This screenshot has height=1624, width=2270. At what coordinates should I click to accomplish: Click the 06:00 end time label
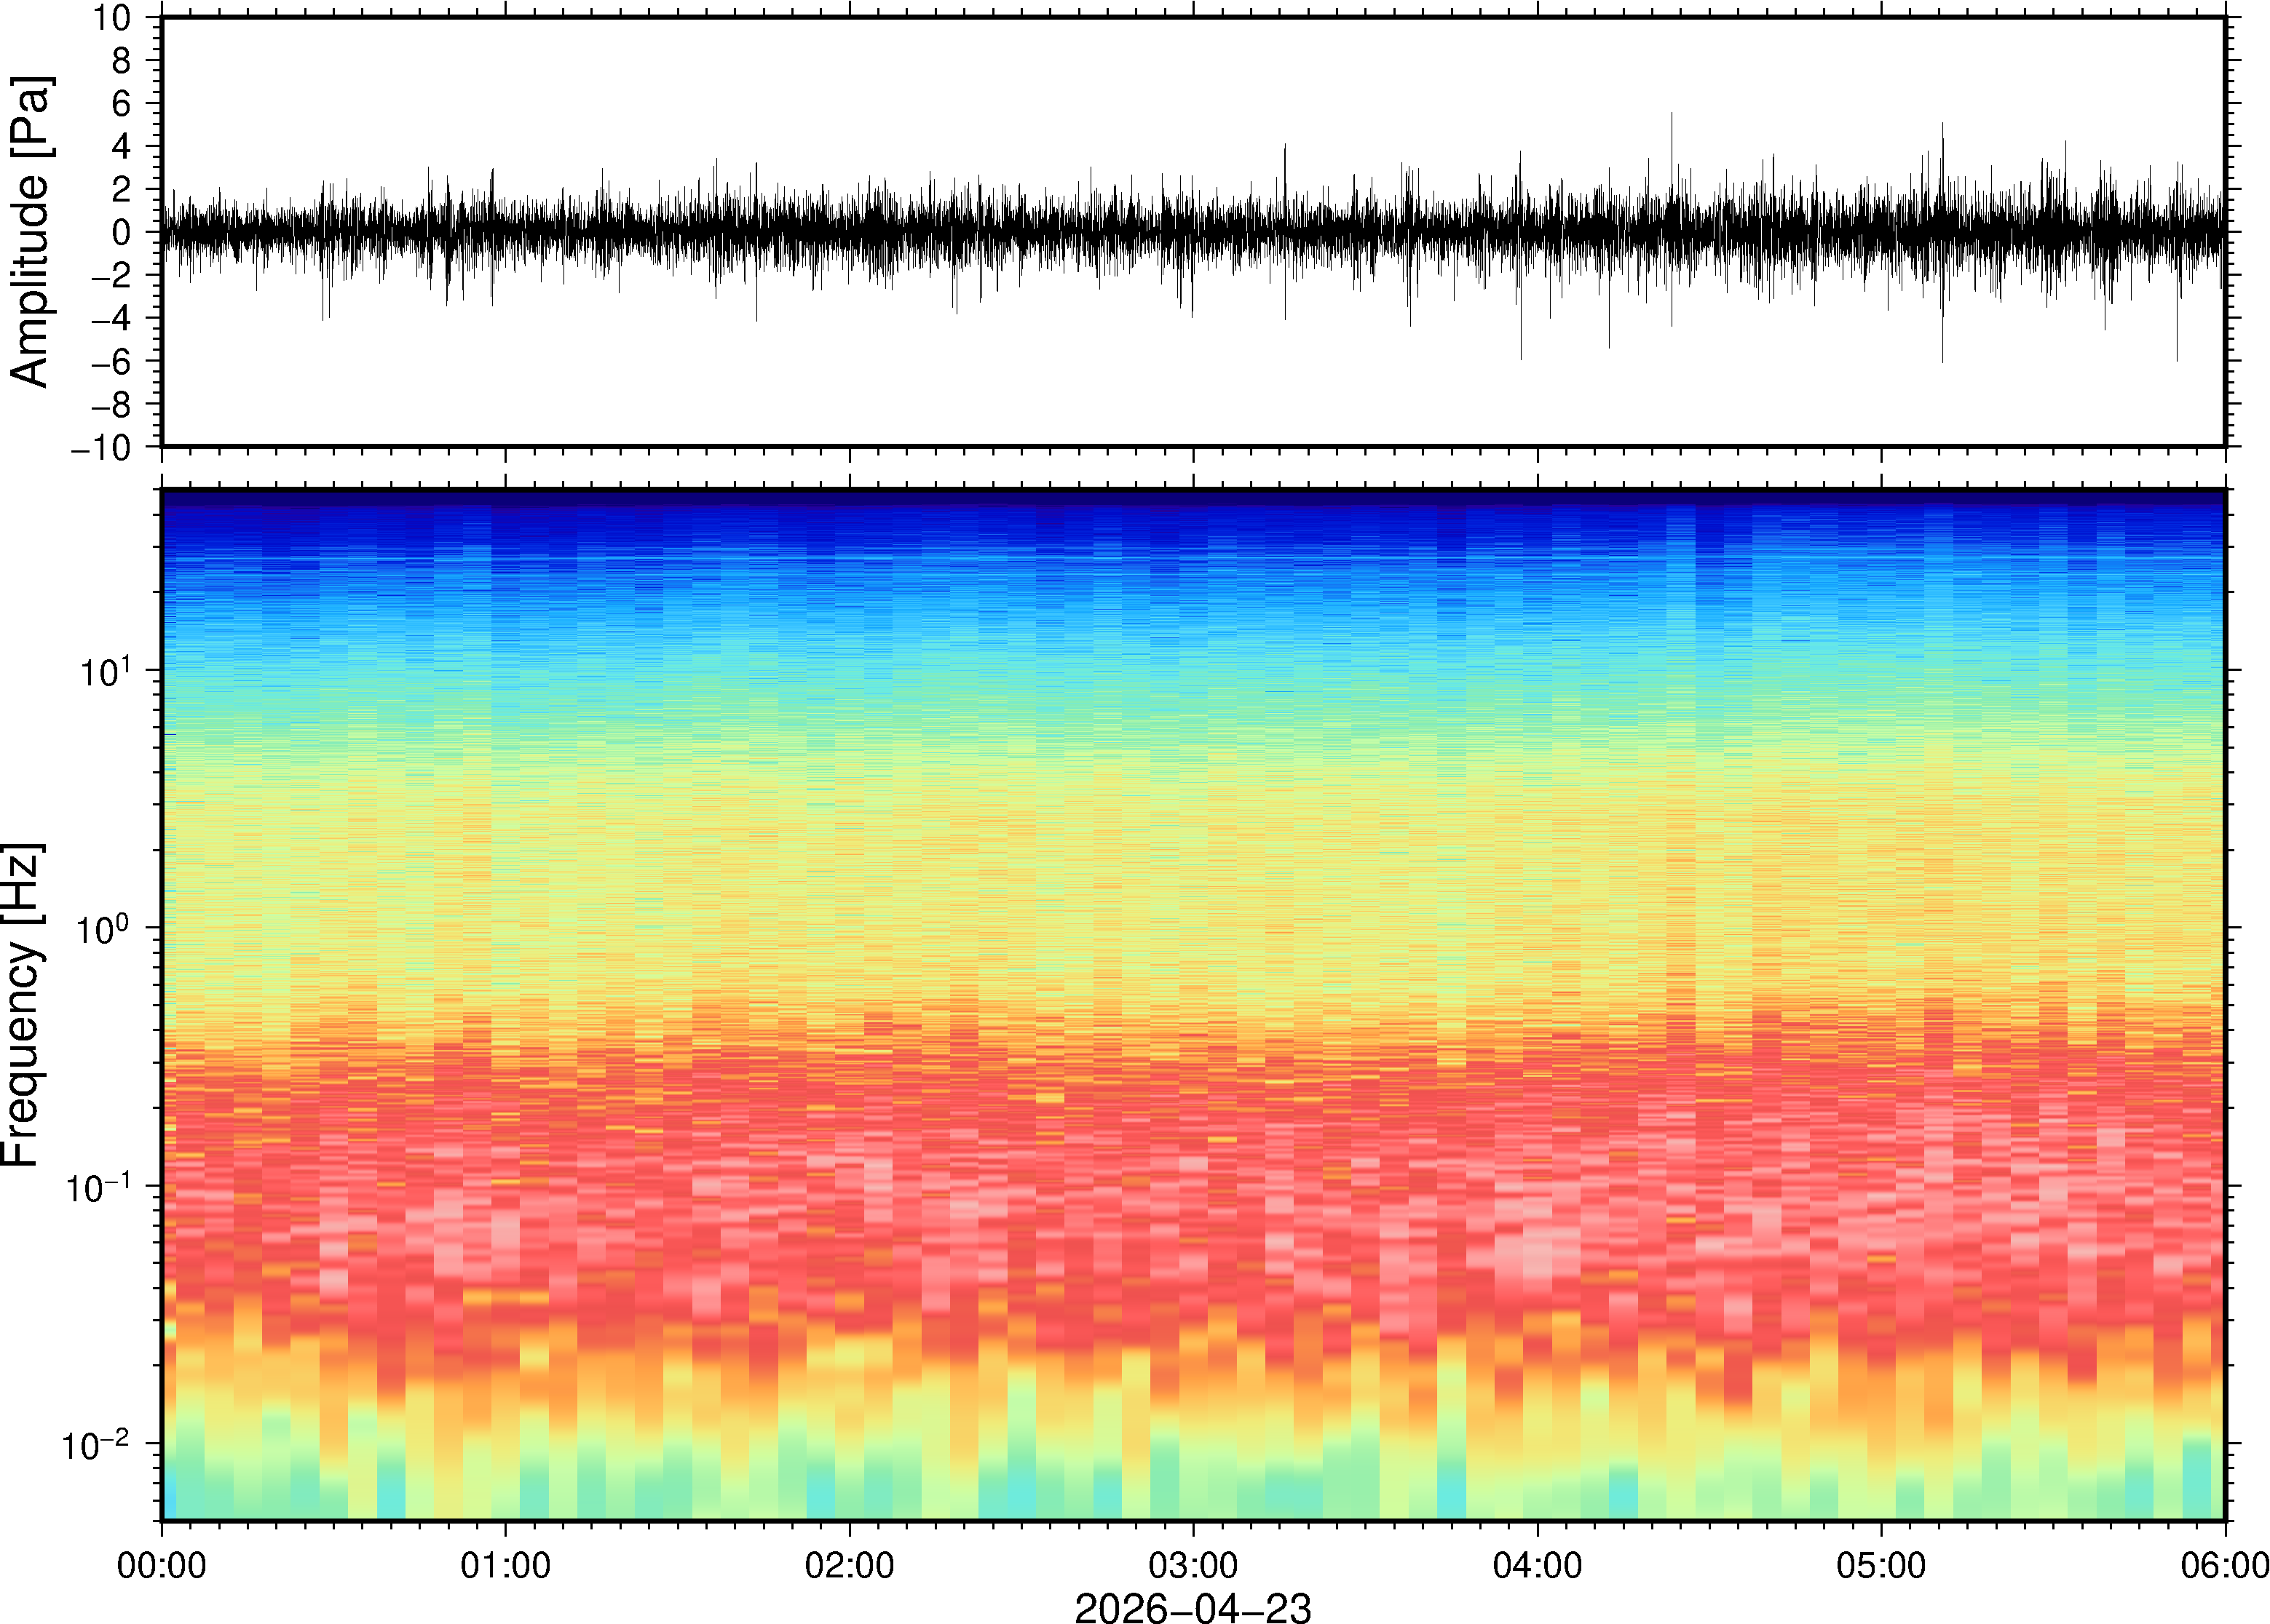pos(2224,1565)
